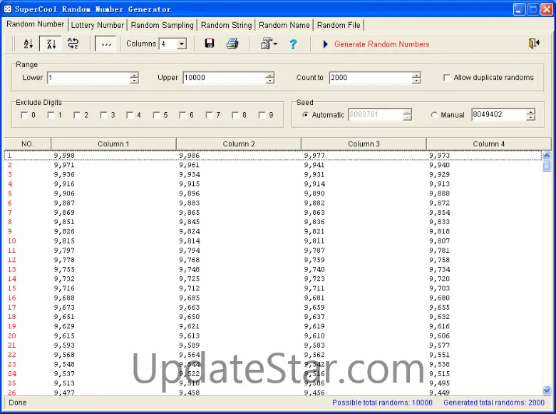Click 'Generated total randoms: 2000' status text
Viewport: 556px width, 414px height.
point(493,403)
